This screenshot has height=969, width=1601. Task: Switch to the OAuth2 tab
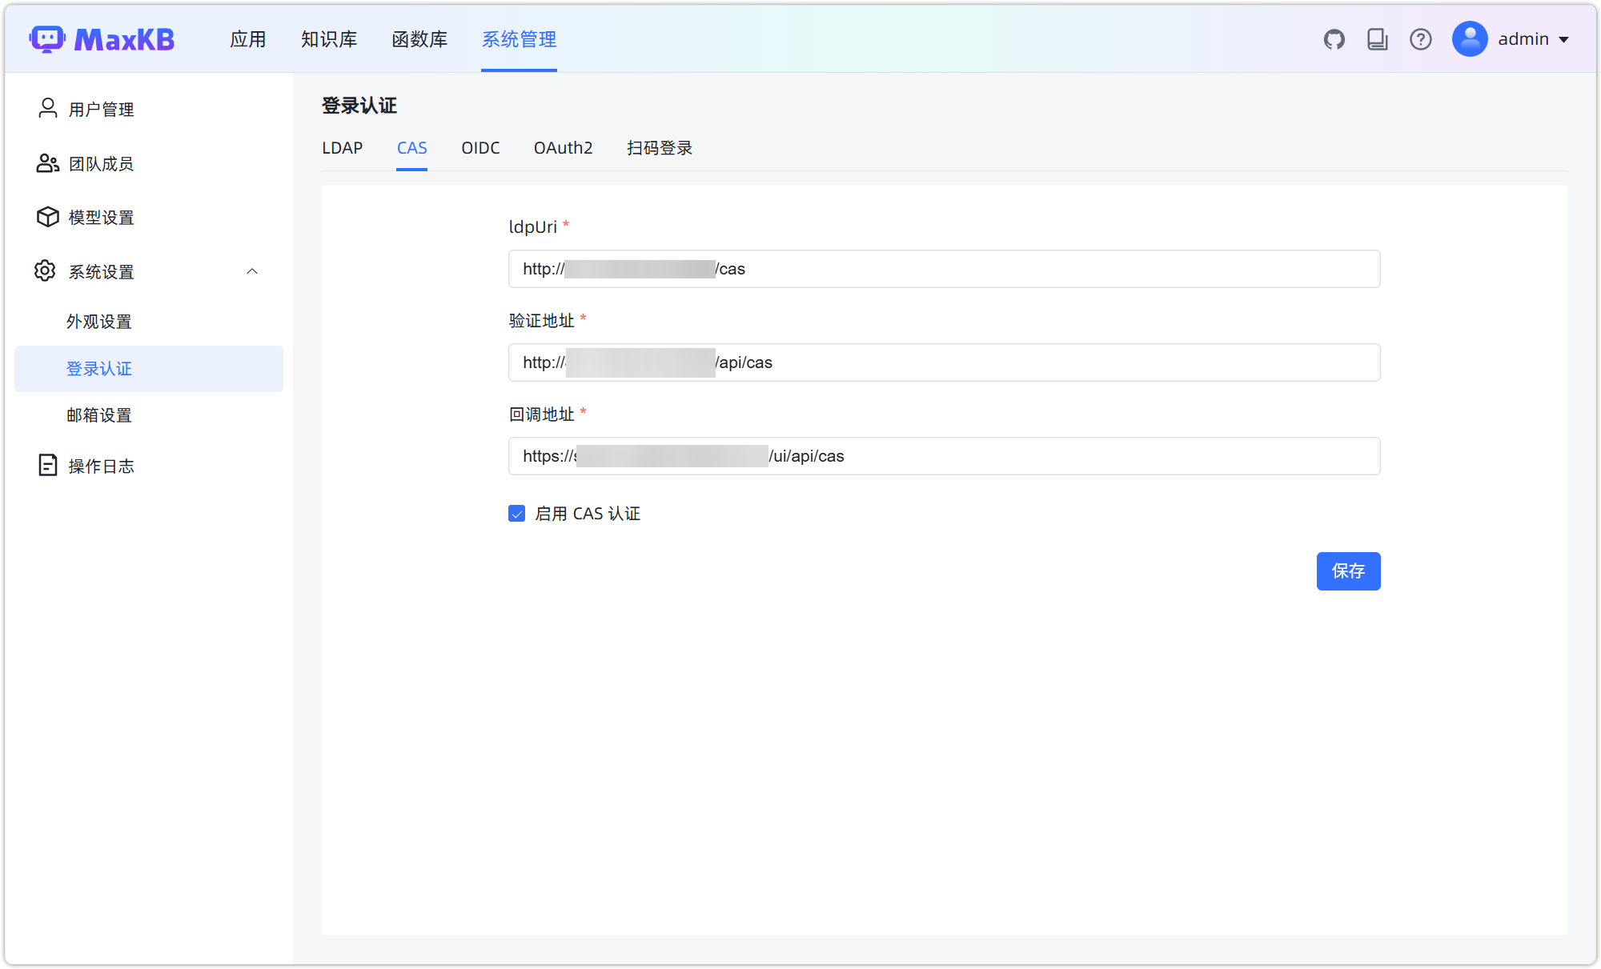point(563,148)
